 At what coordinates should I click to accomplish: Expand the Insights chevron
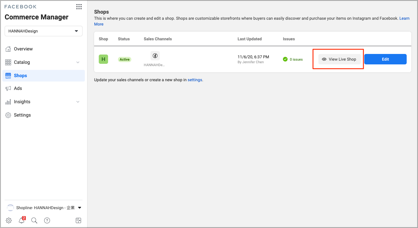click(x=78, y=102)
